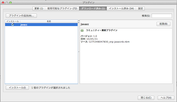Open the インストール済み (34) tab
The width and height of the screenshot is (177, 102).
(121, 9)
